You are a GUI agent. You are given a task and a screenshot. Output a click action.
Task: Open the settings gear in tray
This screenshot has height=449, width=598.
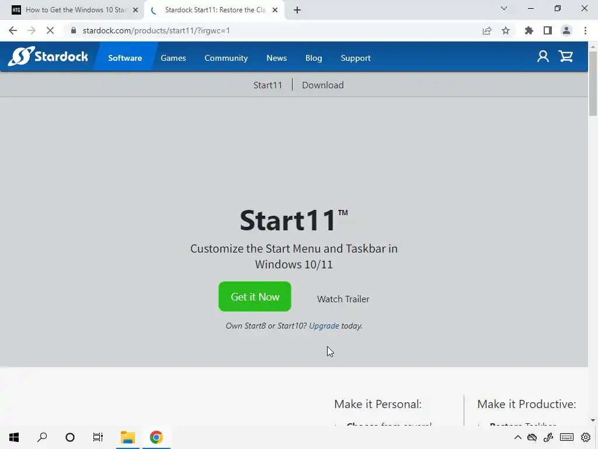click(586, 437)
